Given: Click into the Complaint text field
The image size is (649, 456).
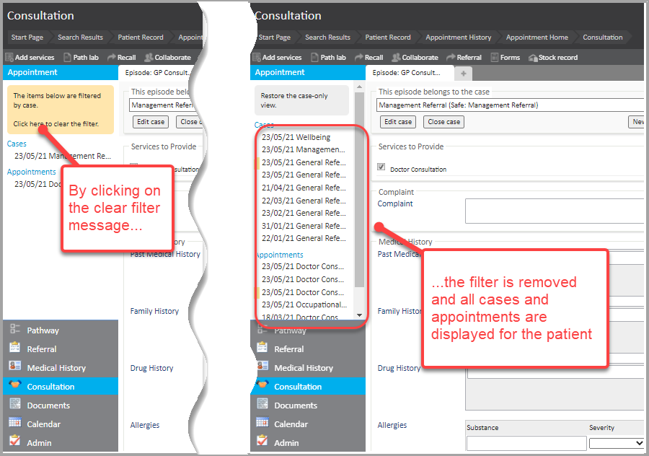Looking at the screenshot, I should [x=554, y=211].
